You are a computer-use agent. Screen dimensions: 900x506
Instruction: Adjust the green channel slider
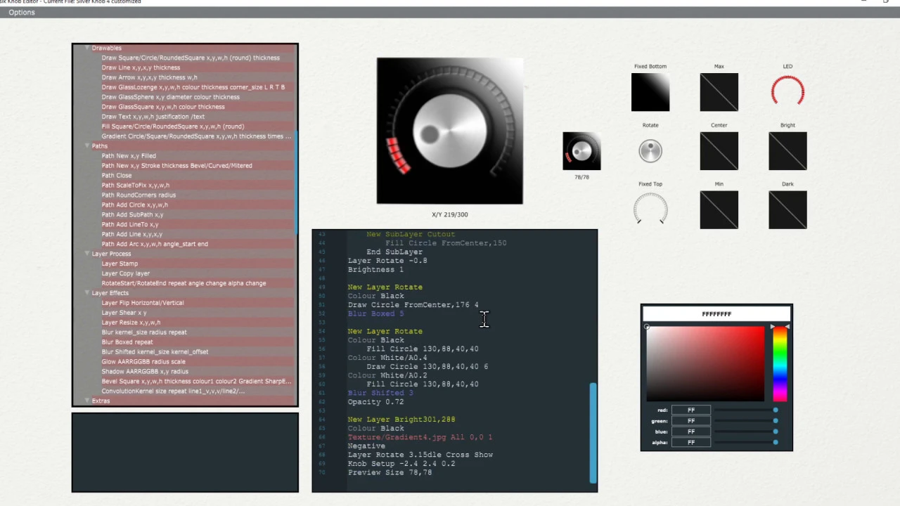click(747, 421)
